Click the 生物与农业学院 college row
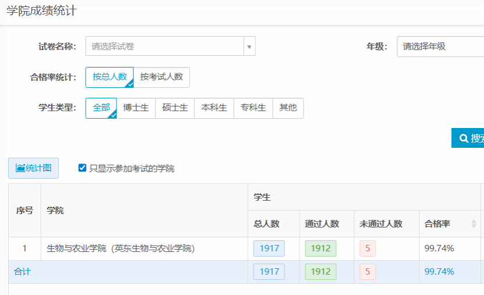The height and width of the screenshot is (295, 484). (x=120, y=248)
